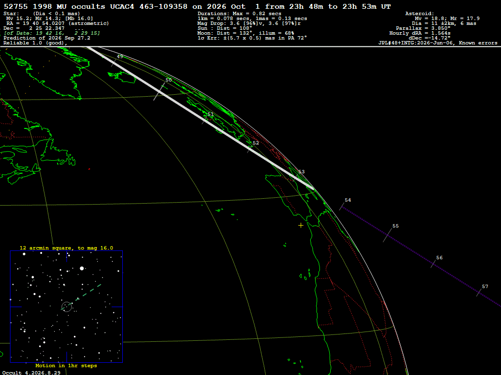Click the 51 minute marker on the shadow path
Viewport: 501px width, 375px height.
coord(210,114)
